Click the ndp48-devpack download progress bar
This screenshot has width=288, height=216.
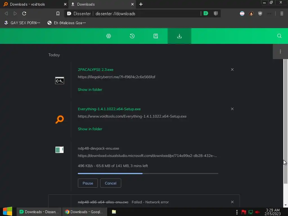coord(148,173)
